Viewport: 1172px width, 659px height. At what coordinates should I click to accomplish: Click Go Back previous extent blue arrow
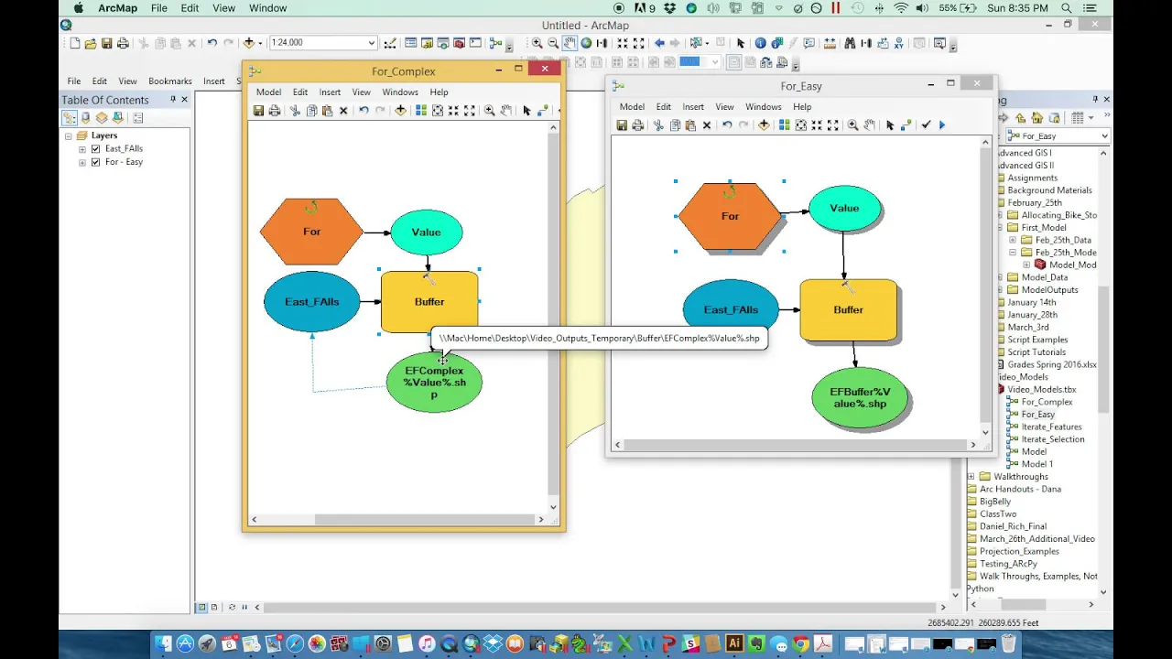[659, 43]
